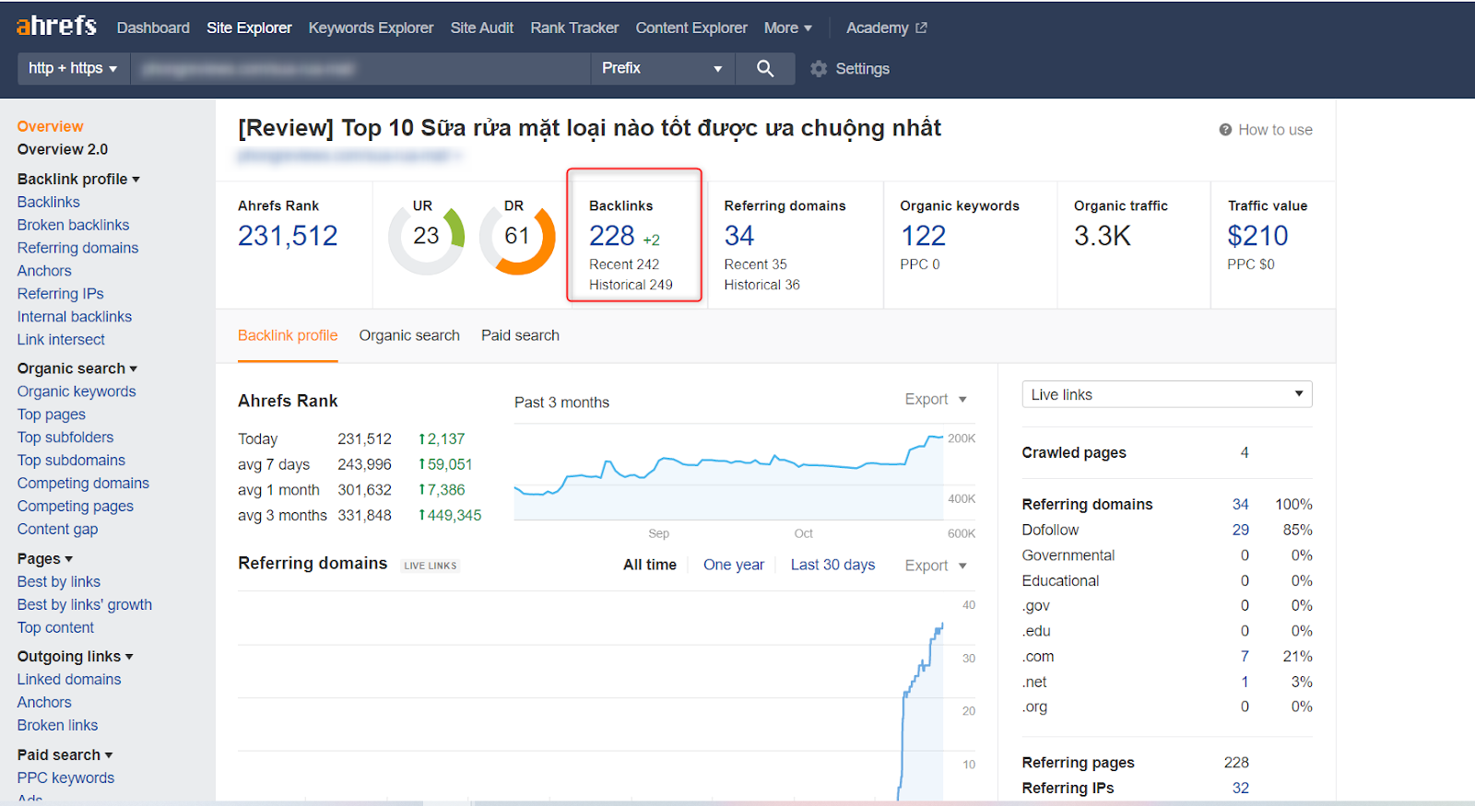The width and height of the screenshot is (1475, 806).
Task: Switch to the Backlink profile tab
Action: click(x=288, y=335)
